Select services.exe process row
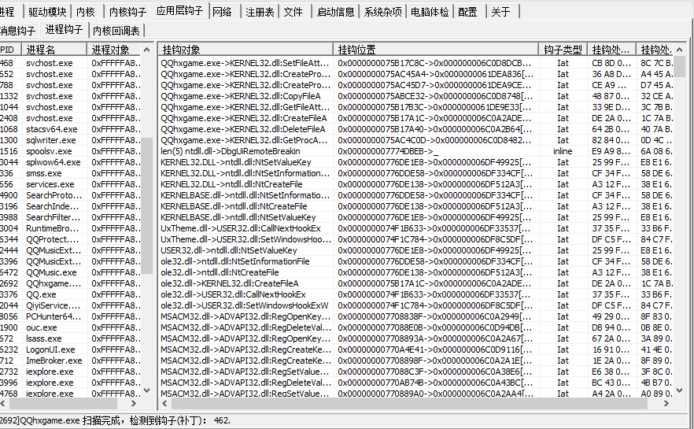 click(70, 184)
